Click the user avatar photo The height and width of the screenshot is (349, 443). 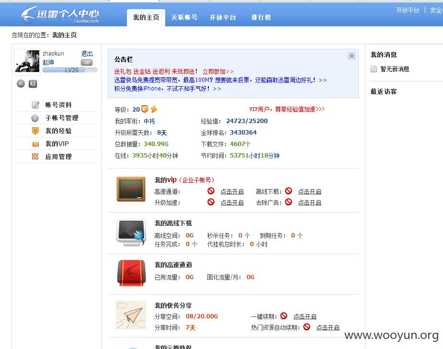point(27,61)
